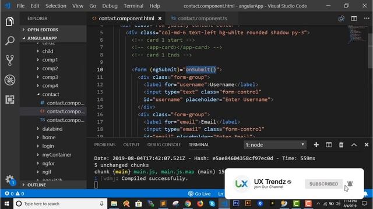Screen dimensions: 373x209
Task: Open Chrome from the taskbar
Action: pyautogui.click(x=188, y=204)
